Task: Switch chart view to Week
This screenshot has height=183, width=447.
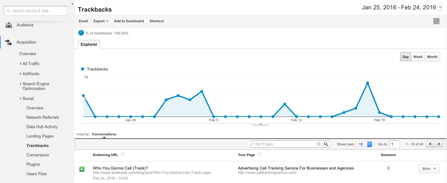Action: click(x=418, y=57)
